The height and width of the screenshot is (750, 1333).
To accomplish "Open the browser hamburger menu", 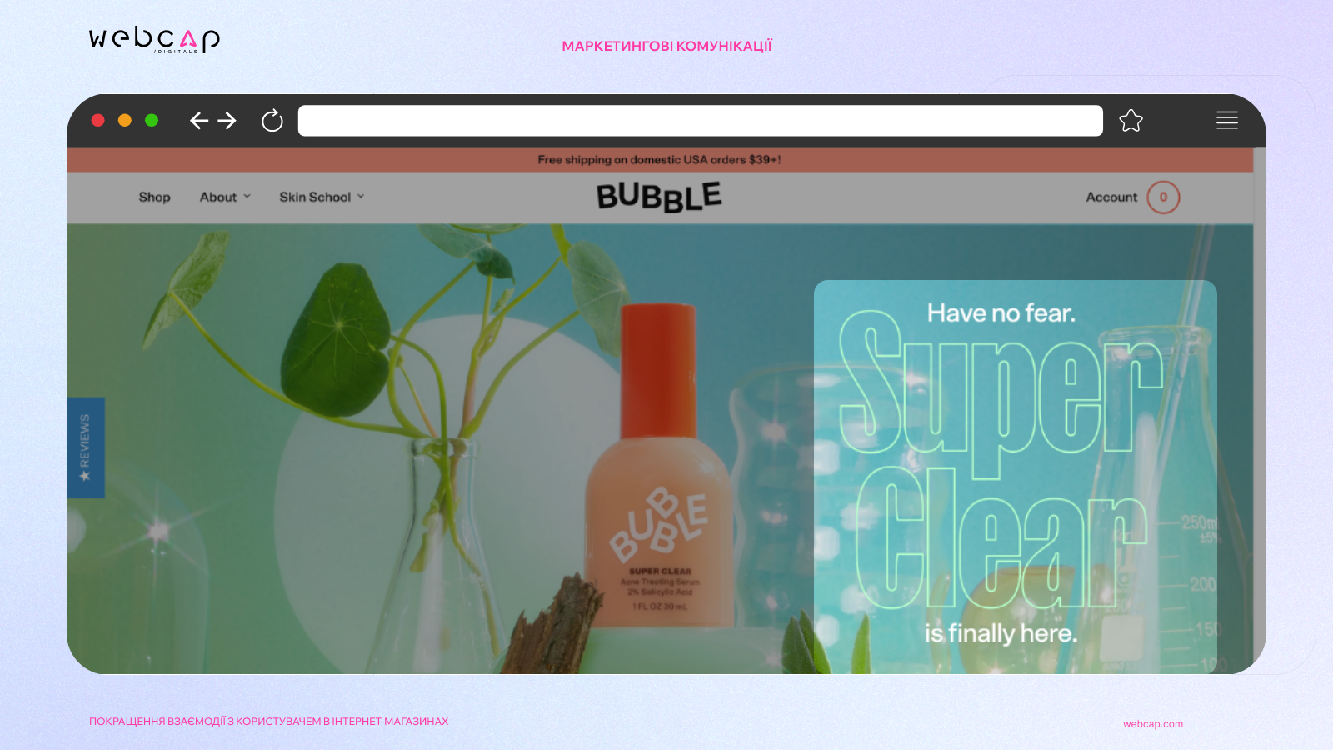I will tap(1226, 120).
